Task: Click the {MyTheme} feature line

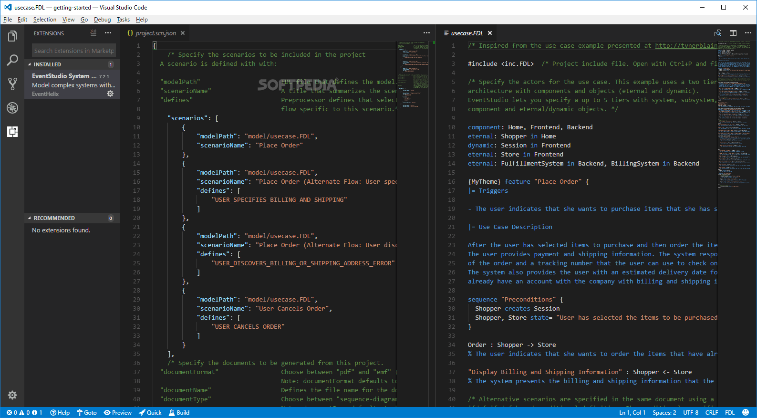Action: [528, 182]
